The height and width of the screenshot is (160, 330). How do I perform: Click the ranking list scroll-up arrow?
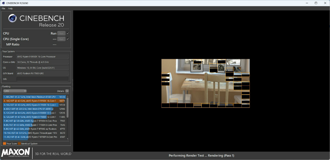coord(68,96)
